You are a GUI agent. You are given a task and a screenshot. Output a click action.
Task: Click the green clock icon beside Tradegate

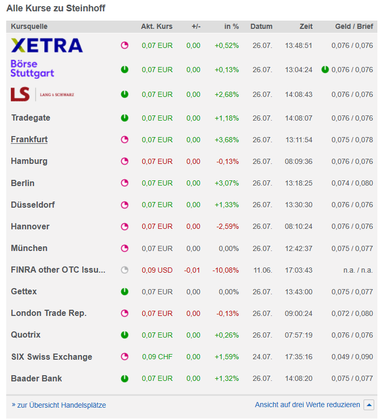[x=124, y=118]
